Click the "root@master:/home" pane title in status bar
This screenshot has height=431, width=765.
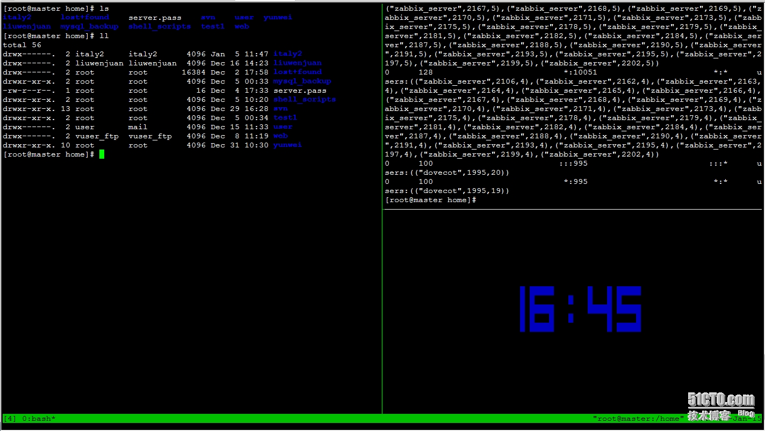point(639,418)
